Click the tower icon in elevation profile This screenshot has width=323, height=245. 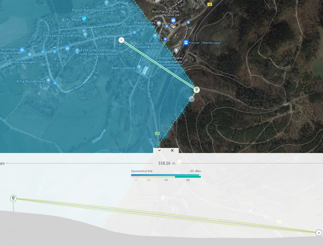pyautogui.click(x=13, y=198)
